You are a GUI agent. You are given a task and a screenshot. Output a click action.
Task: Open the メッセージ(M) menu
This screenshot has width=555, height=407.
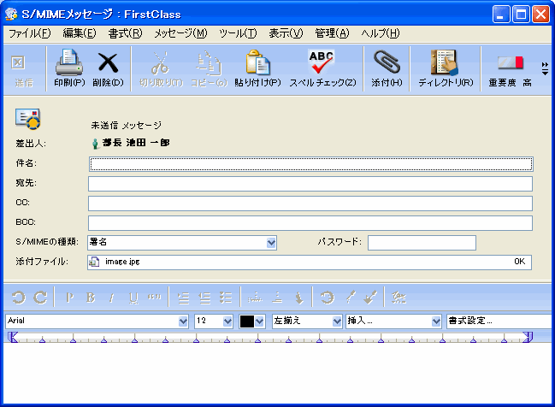[x=180, y=33]
